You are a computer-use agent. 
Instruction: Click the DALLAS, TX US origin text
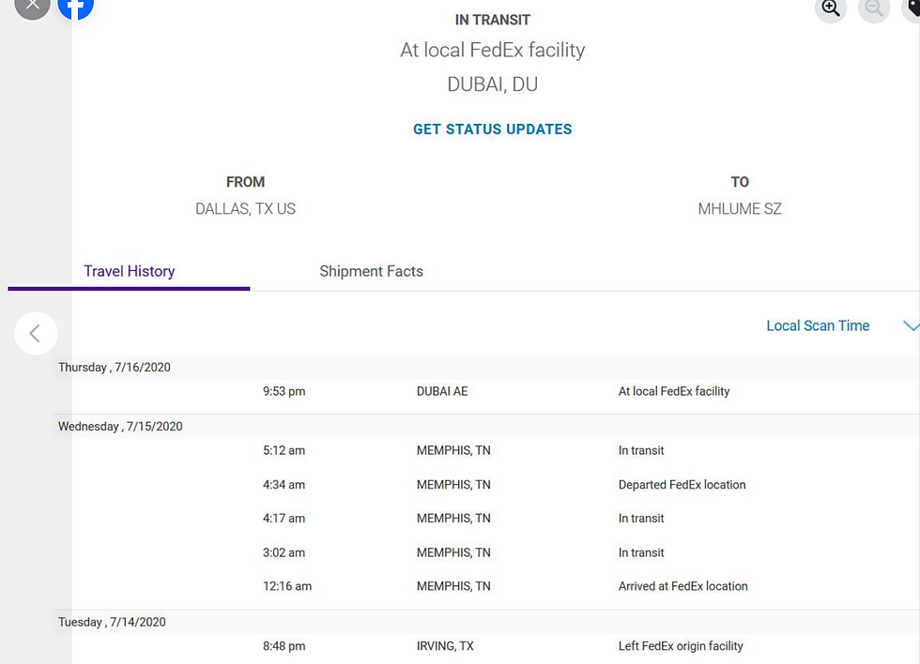coord(245,208)
